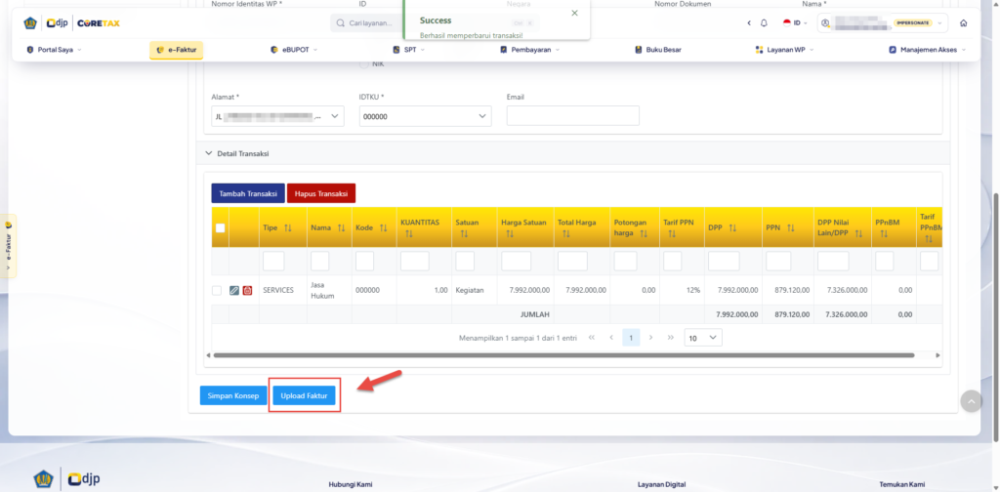Viewport: 1000px width, 492px height.
Task: Open the user account dropdown with IMPERSONATE badge
Action: point(883,23)
